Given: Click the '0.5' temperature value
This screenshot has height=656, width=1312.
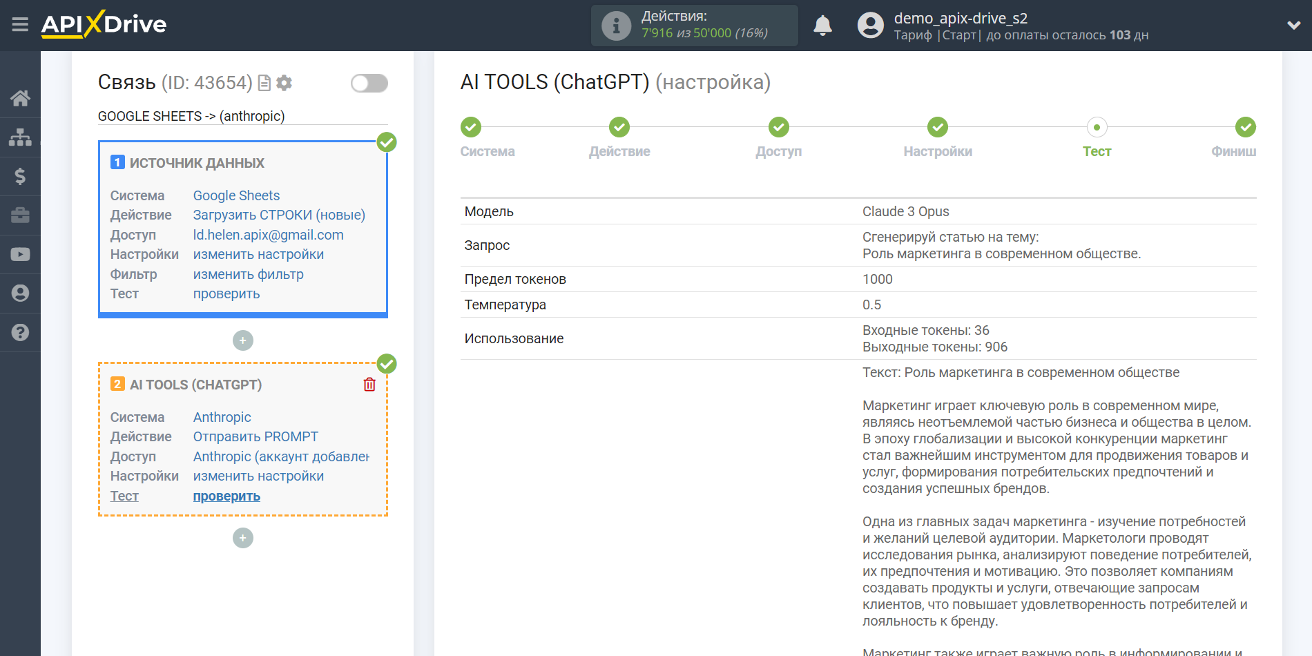Looking at the screenshot, I should 871,305.
